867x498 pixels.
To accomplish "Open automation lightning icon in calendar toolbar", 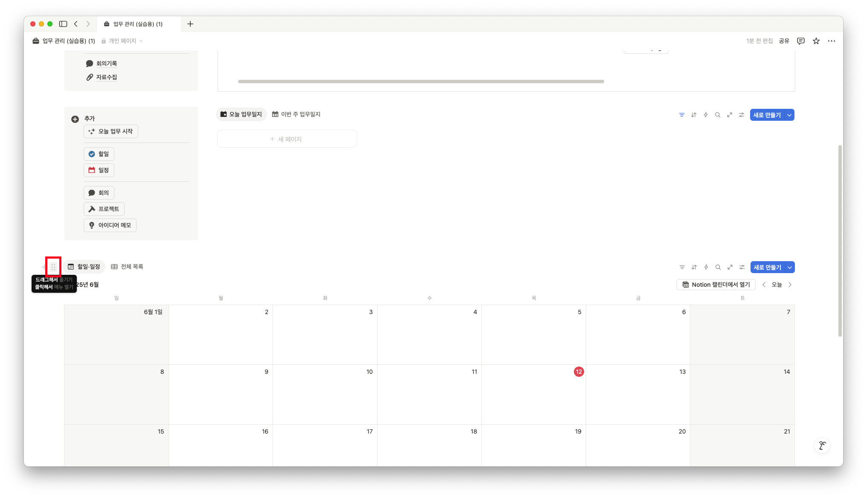I will point(706,267).
